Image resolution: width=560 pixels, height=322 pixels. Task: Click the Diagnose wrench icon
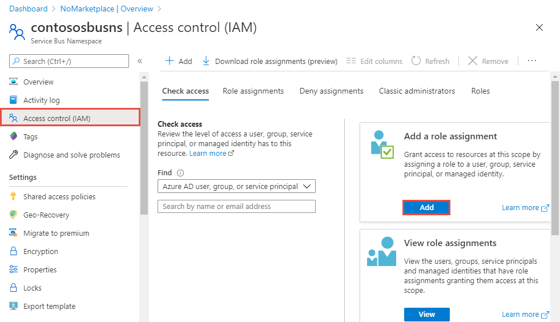pos(13,154)
